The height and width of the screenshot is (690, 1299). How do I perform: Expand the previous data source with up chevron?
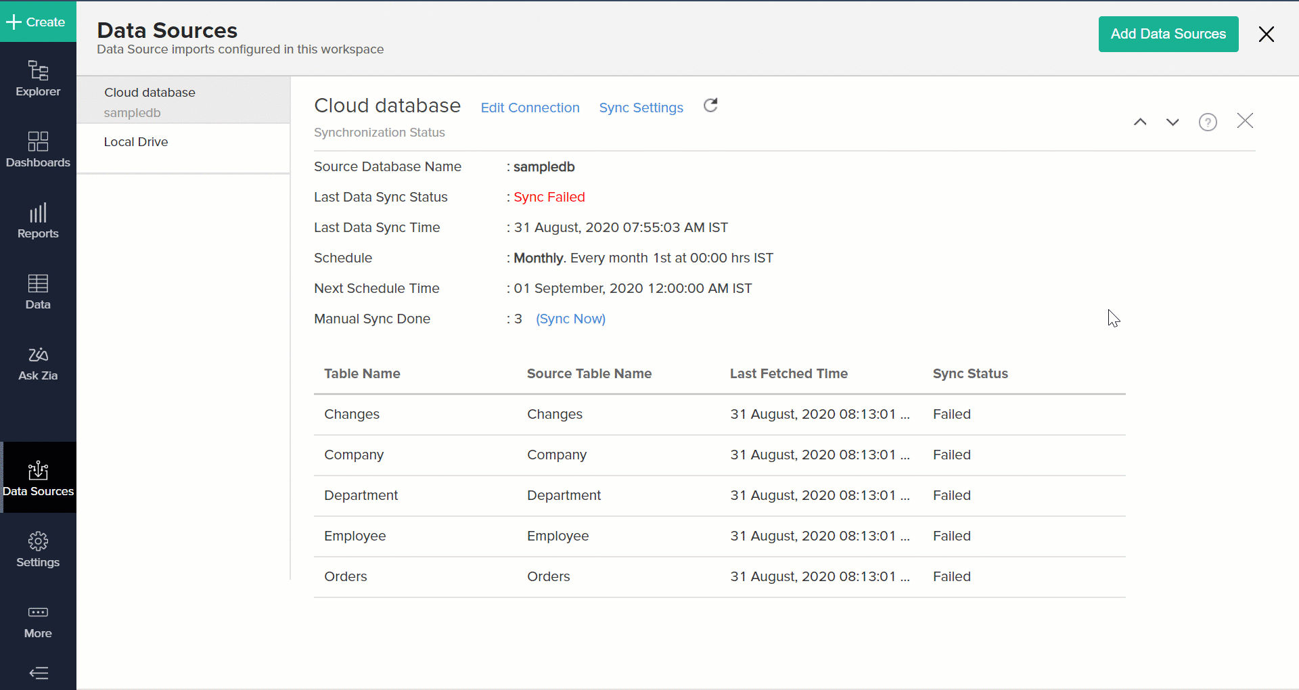coord(1140,122)
